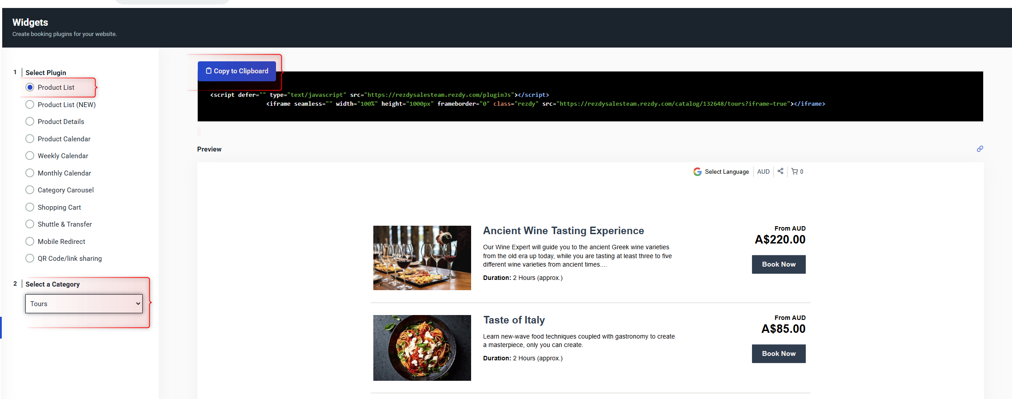Click the share icon in preview header
Screen dimensions: 1012x399
pyautogui.click(x=780, y=172)
